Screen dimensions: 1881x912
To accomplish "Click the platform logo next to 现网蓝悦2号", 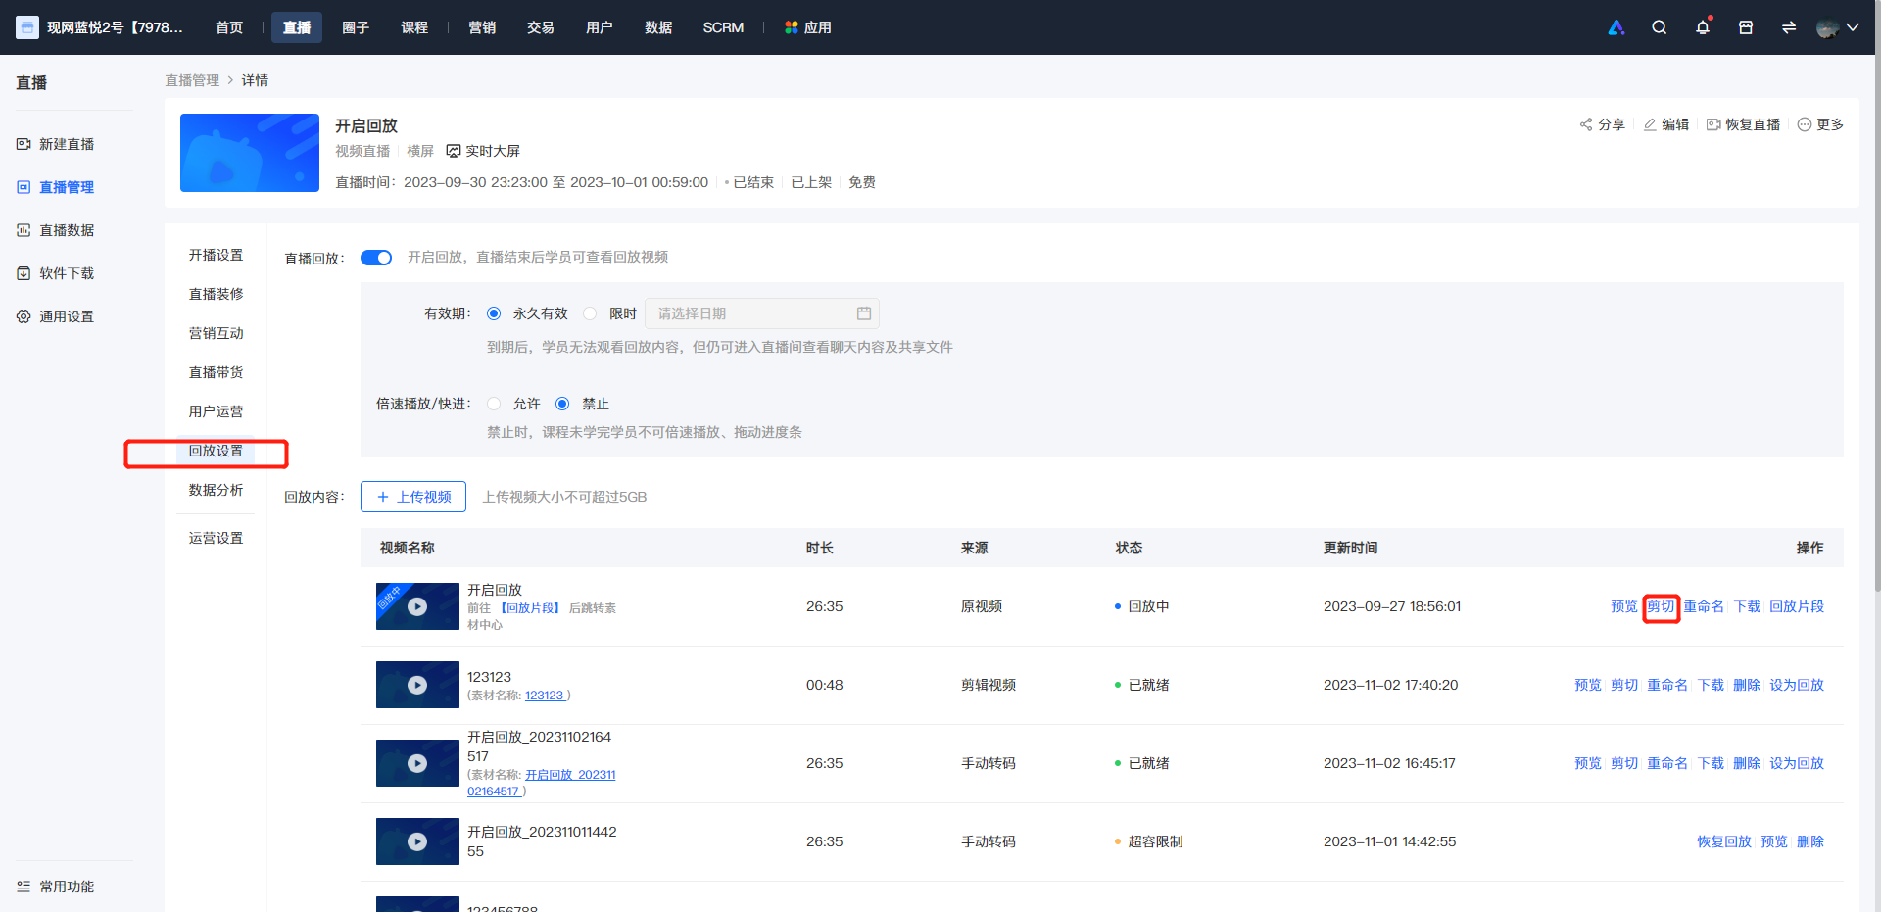I will pyautogui.click(x=27, y=27).
